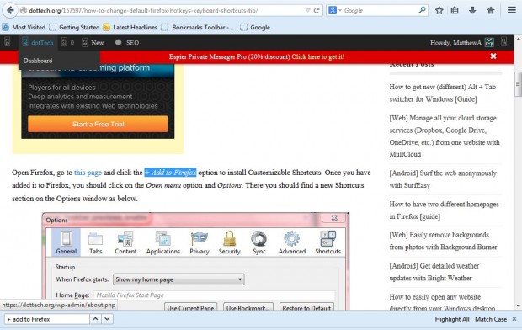Toggle Highlight All in find bar

(x=452, y=319)
